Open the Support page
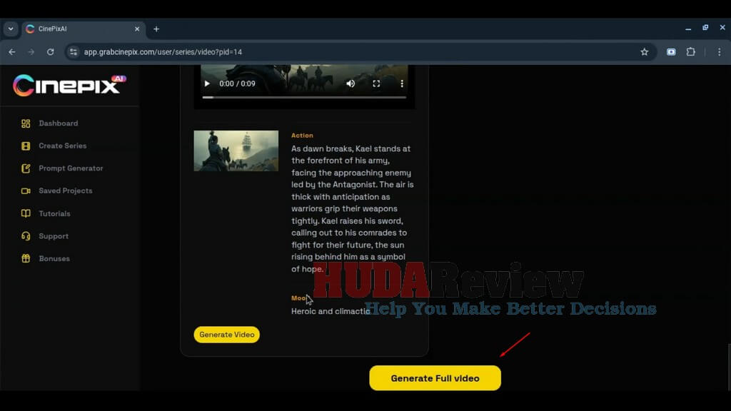 pyautogui.click(x=54, y=236)
